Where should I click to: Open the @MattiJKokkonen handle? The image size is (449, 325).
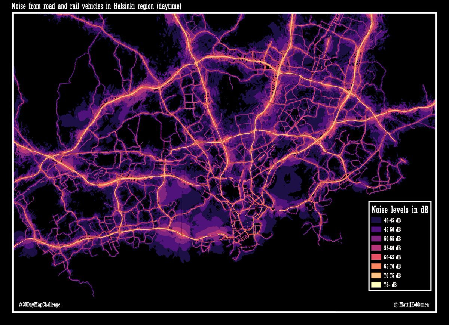[411, 305]
